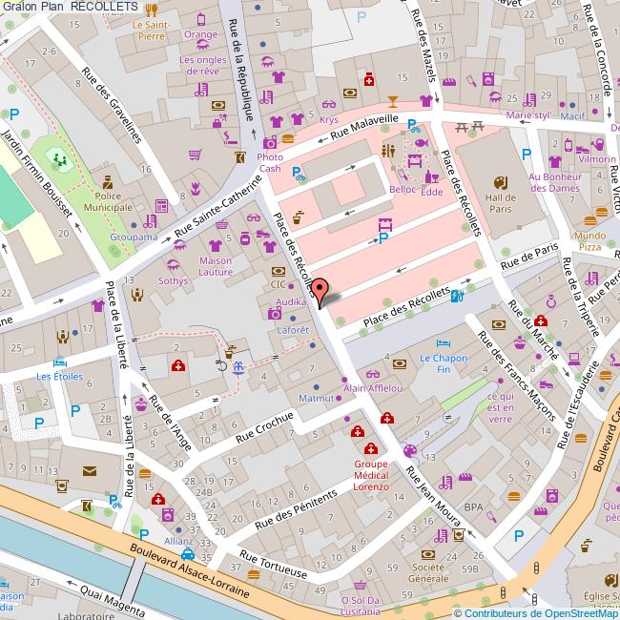
Task: Click the Les Étoiles hotel icon
Action: coord(59,362)
